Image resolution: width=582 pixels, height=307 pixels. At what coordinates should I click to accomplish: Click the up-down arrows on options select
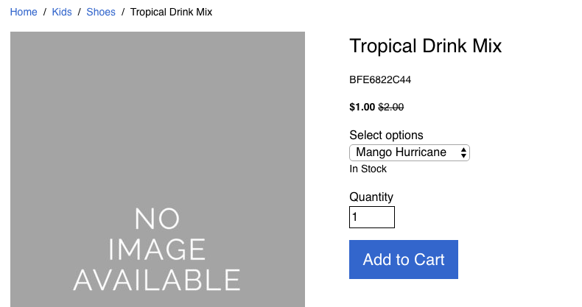[463, 152]
